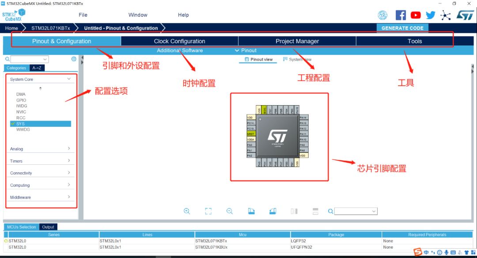Select RCC in System Core
The width and height of the screenshot is (477, 258).
pyautogui.click(x=21, y=118)
